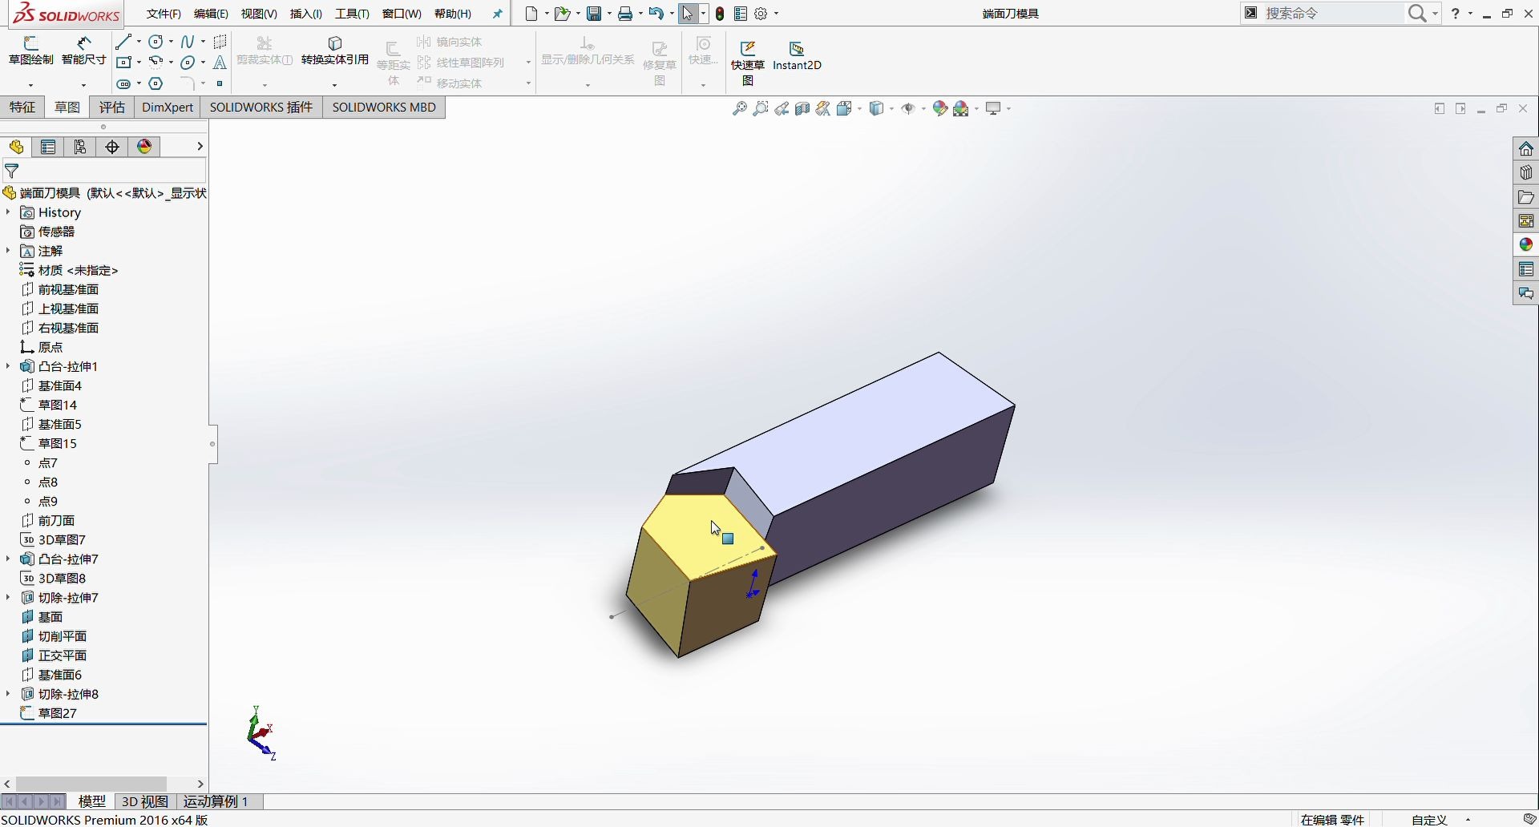Open the dropdown under 草图绘制
The height and width of the screenshot is (827, 1539).
point(31,84)
